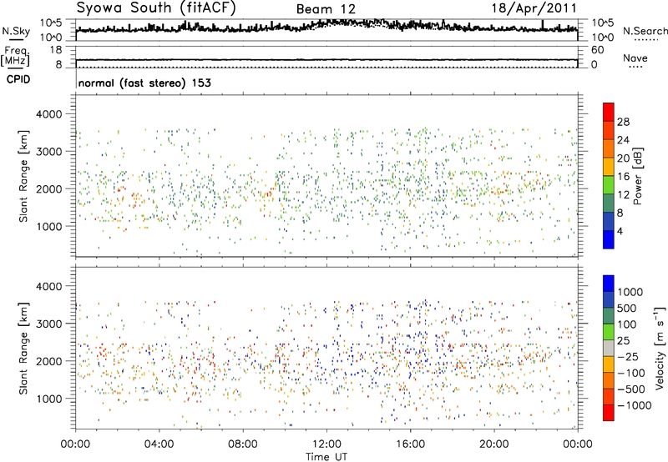668x462 pixels.
Task: Click the 'Freq. [MHz]' axis label
Action: point(16,57)
